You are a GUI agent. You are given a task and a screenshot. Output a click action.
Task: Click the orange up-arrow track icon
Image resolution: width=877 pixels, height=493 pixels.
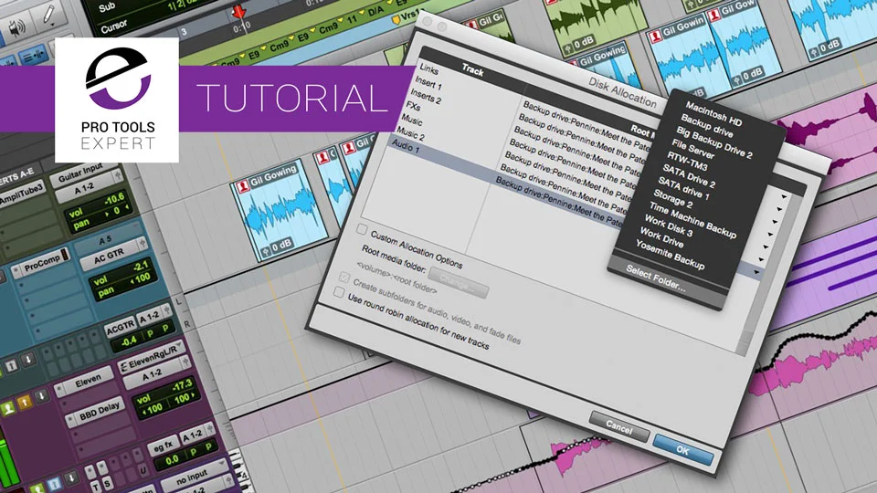pos(25,403)
